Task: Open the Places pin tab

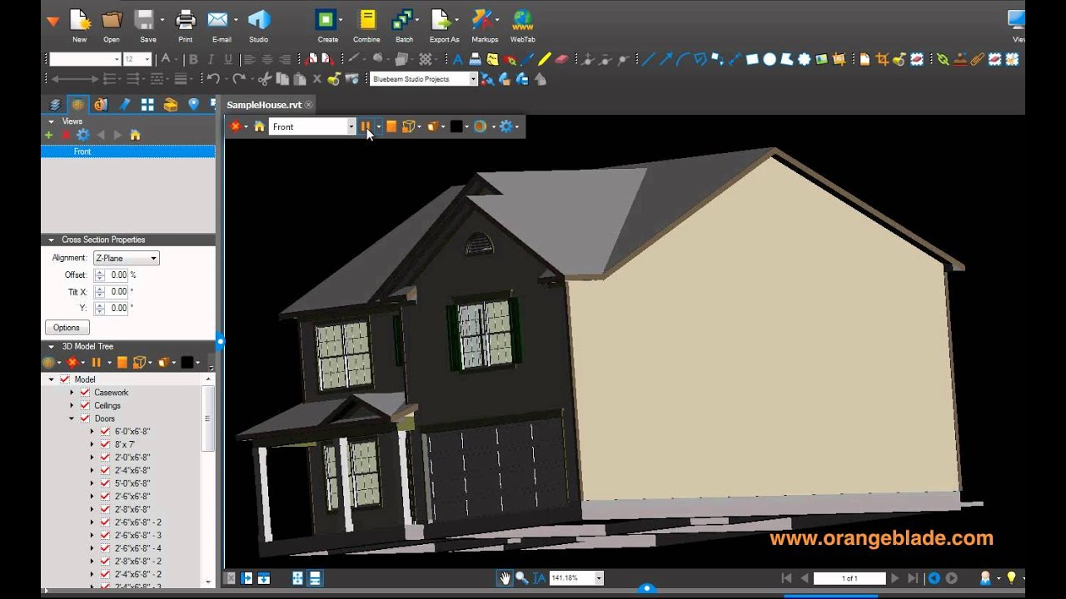Action: (194, 105)
